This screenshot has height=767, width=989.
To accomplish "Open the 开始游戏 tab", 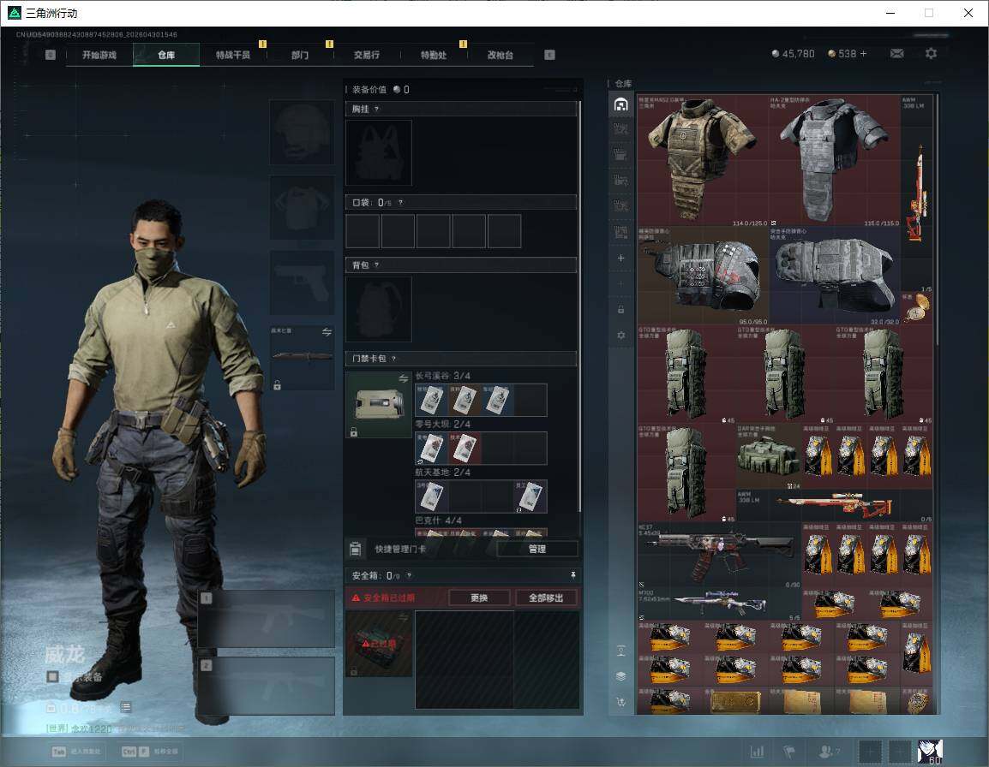I will (99, 55).
